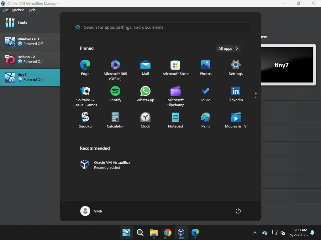Show hidden tray icons chevron

[x=255, y=232]
